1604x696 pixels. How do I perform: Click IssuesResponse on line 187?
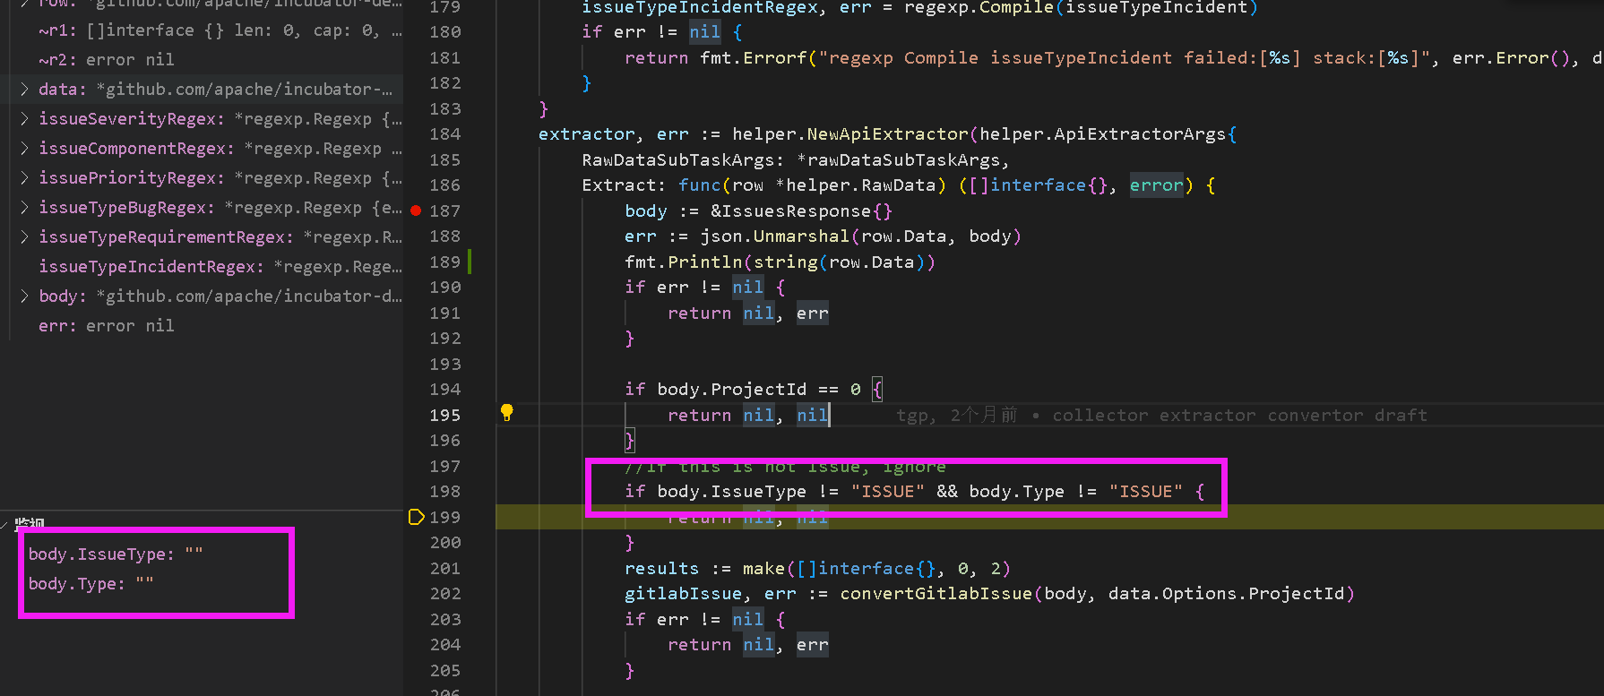[796, 211]
